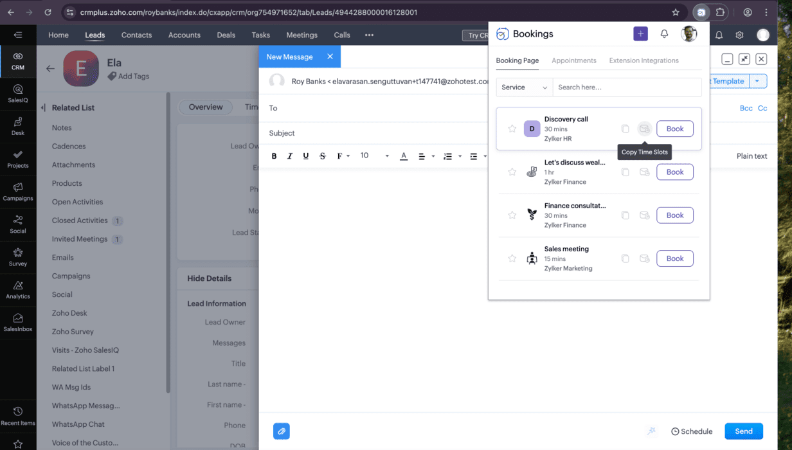Open Analytics in the left sidebar
The width and height of the screenshot is (792, 450).
coord(18,290)
